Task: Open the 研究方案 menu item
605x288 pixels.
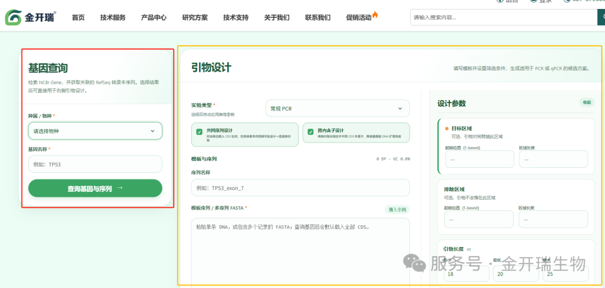Action: pyautogui.click(x=195, y=17)
